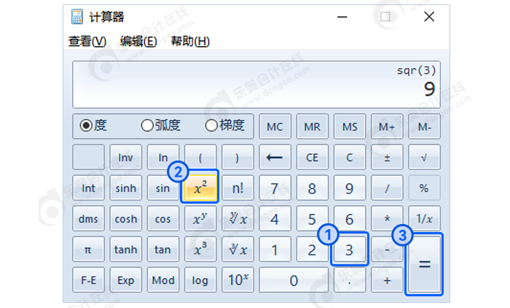Viewport: 510px width, 308px height.
Task: Click the calculator result display field
Action: 256,82
